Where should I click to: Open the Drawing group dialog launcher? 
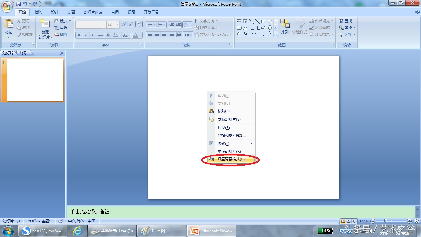[x=333, y=45]
